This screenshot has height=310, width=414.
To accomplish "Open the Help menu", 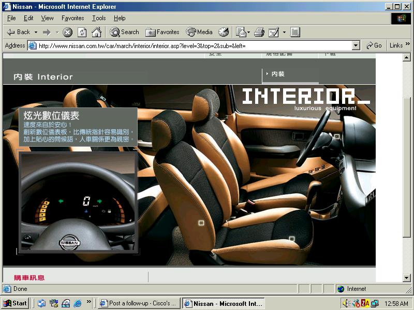I will point(120,18).
